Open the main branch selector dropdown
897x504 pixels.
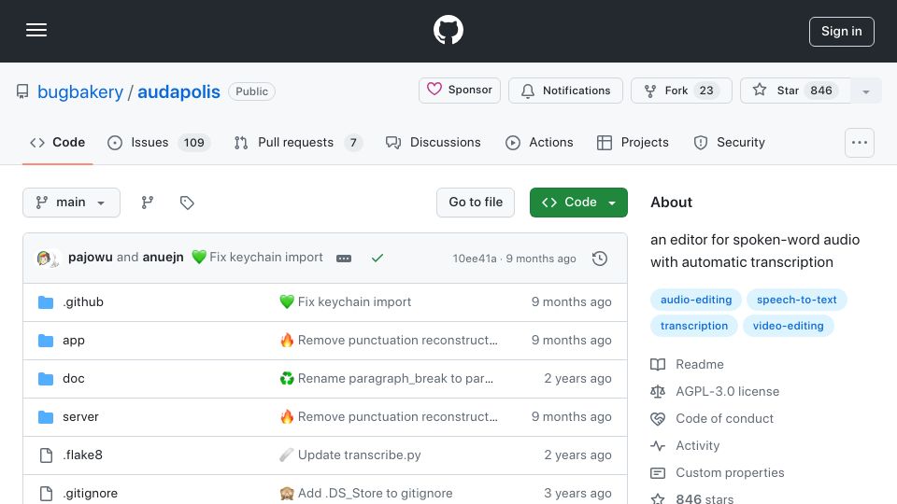click(x=72, y=203)
